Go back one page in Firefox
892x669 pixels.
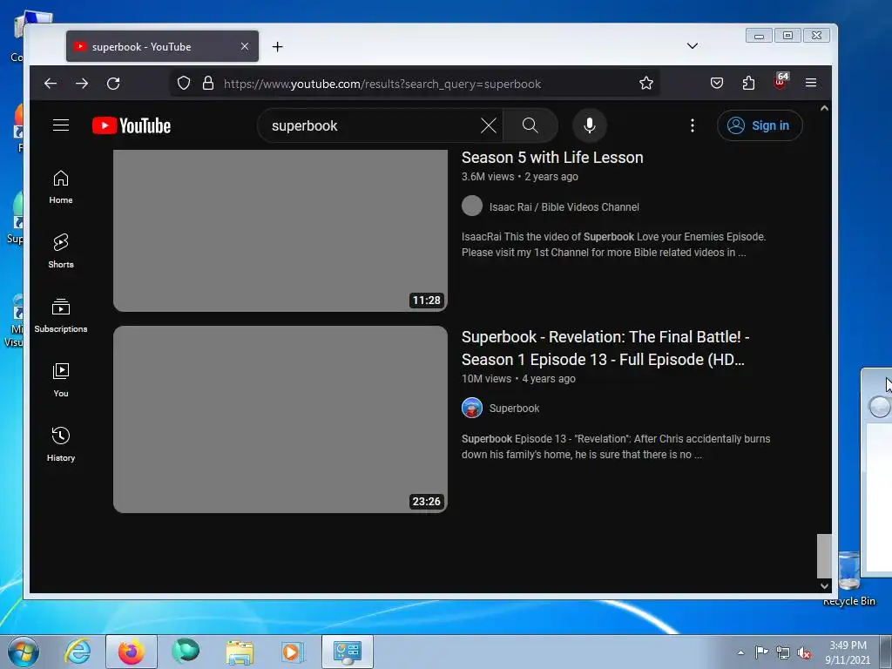pyautogui.click(x=51, y=84)
